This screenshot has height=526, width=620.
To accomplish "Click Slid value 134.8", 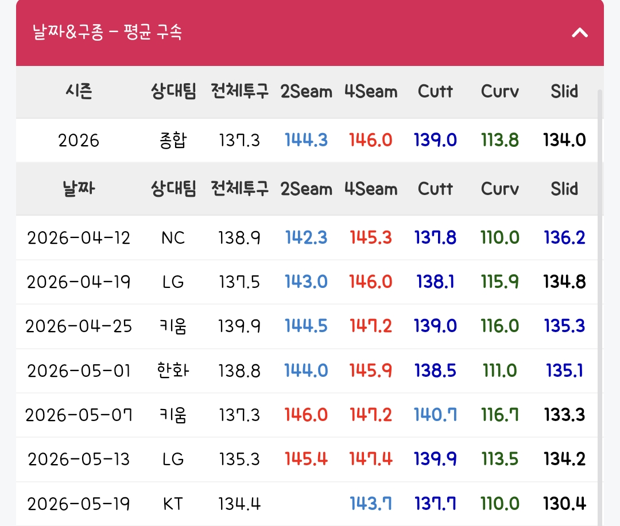I will pyautogui.click(x=564, y=282).
